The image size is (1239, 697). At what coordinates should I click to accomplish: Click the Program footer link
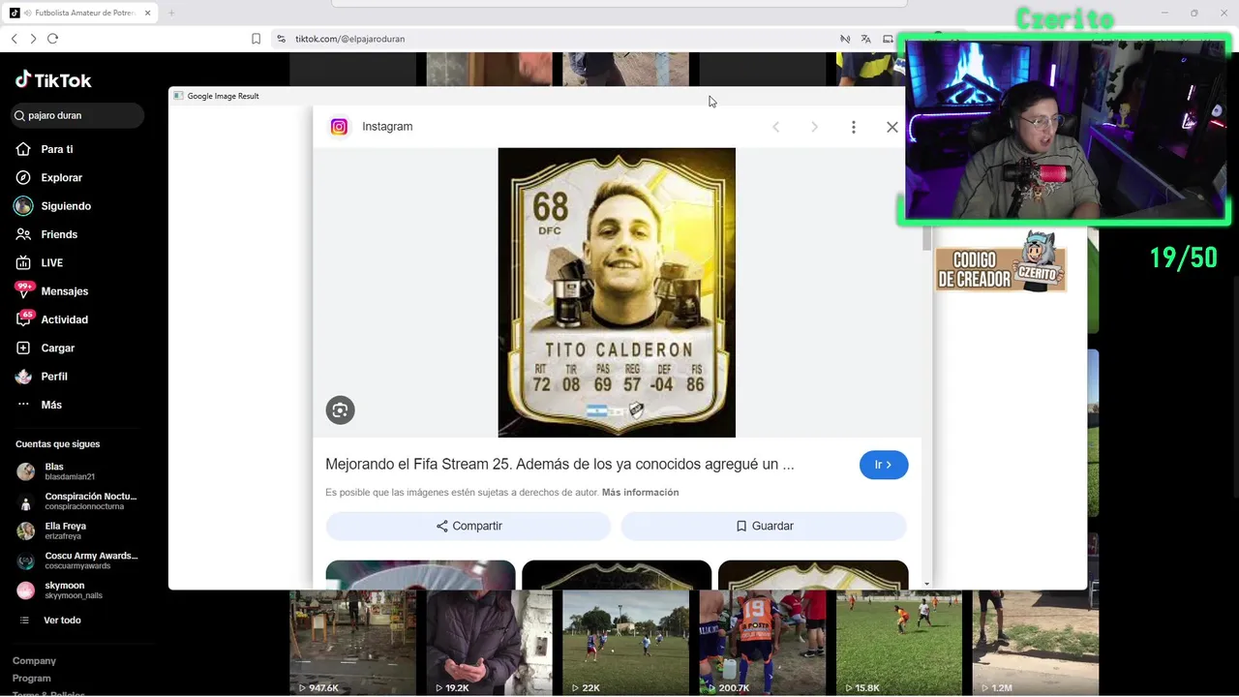[x=31, y=679]
